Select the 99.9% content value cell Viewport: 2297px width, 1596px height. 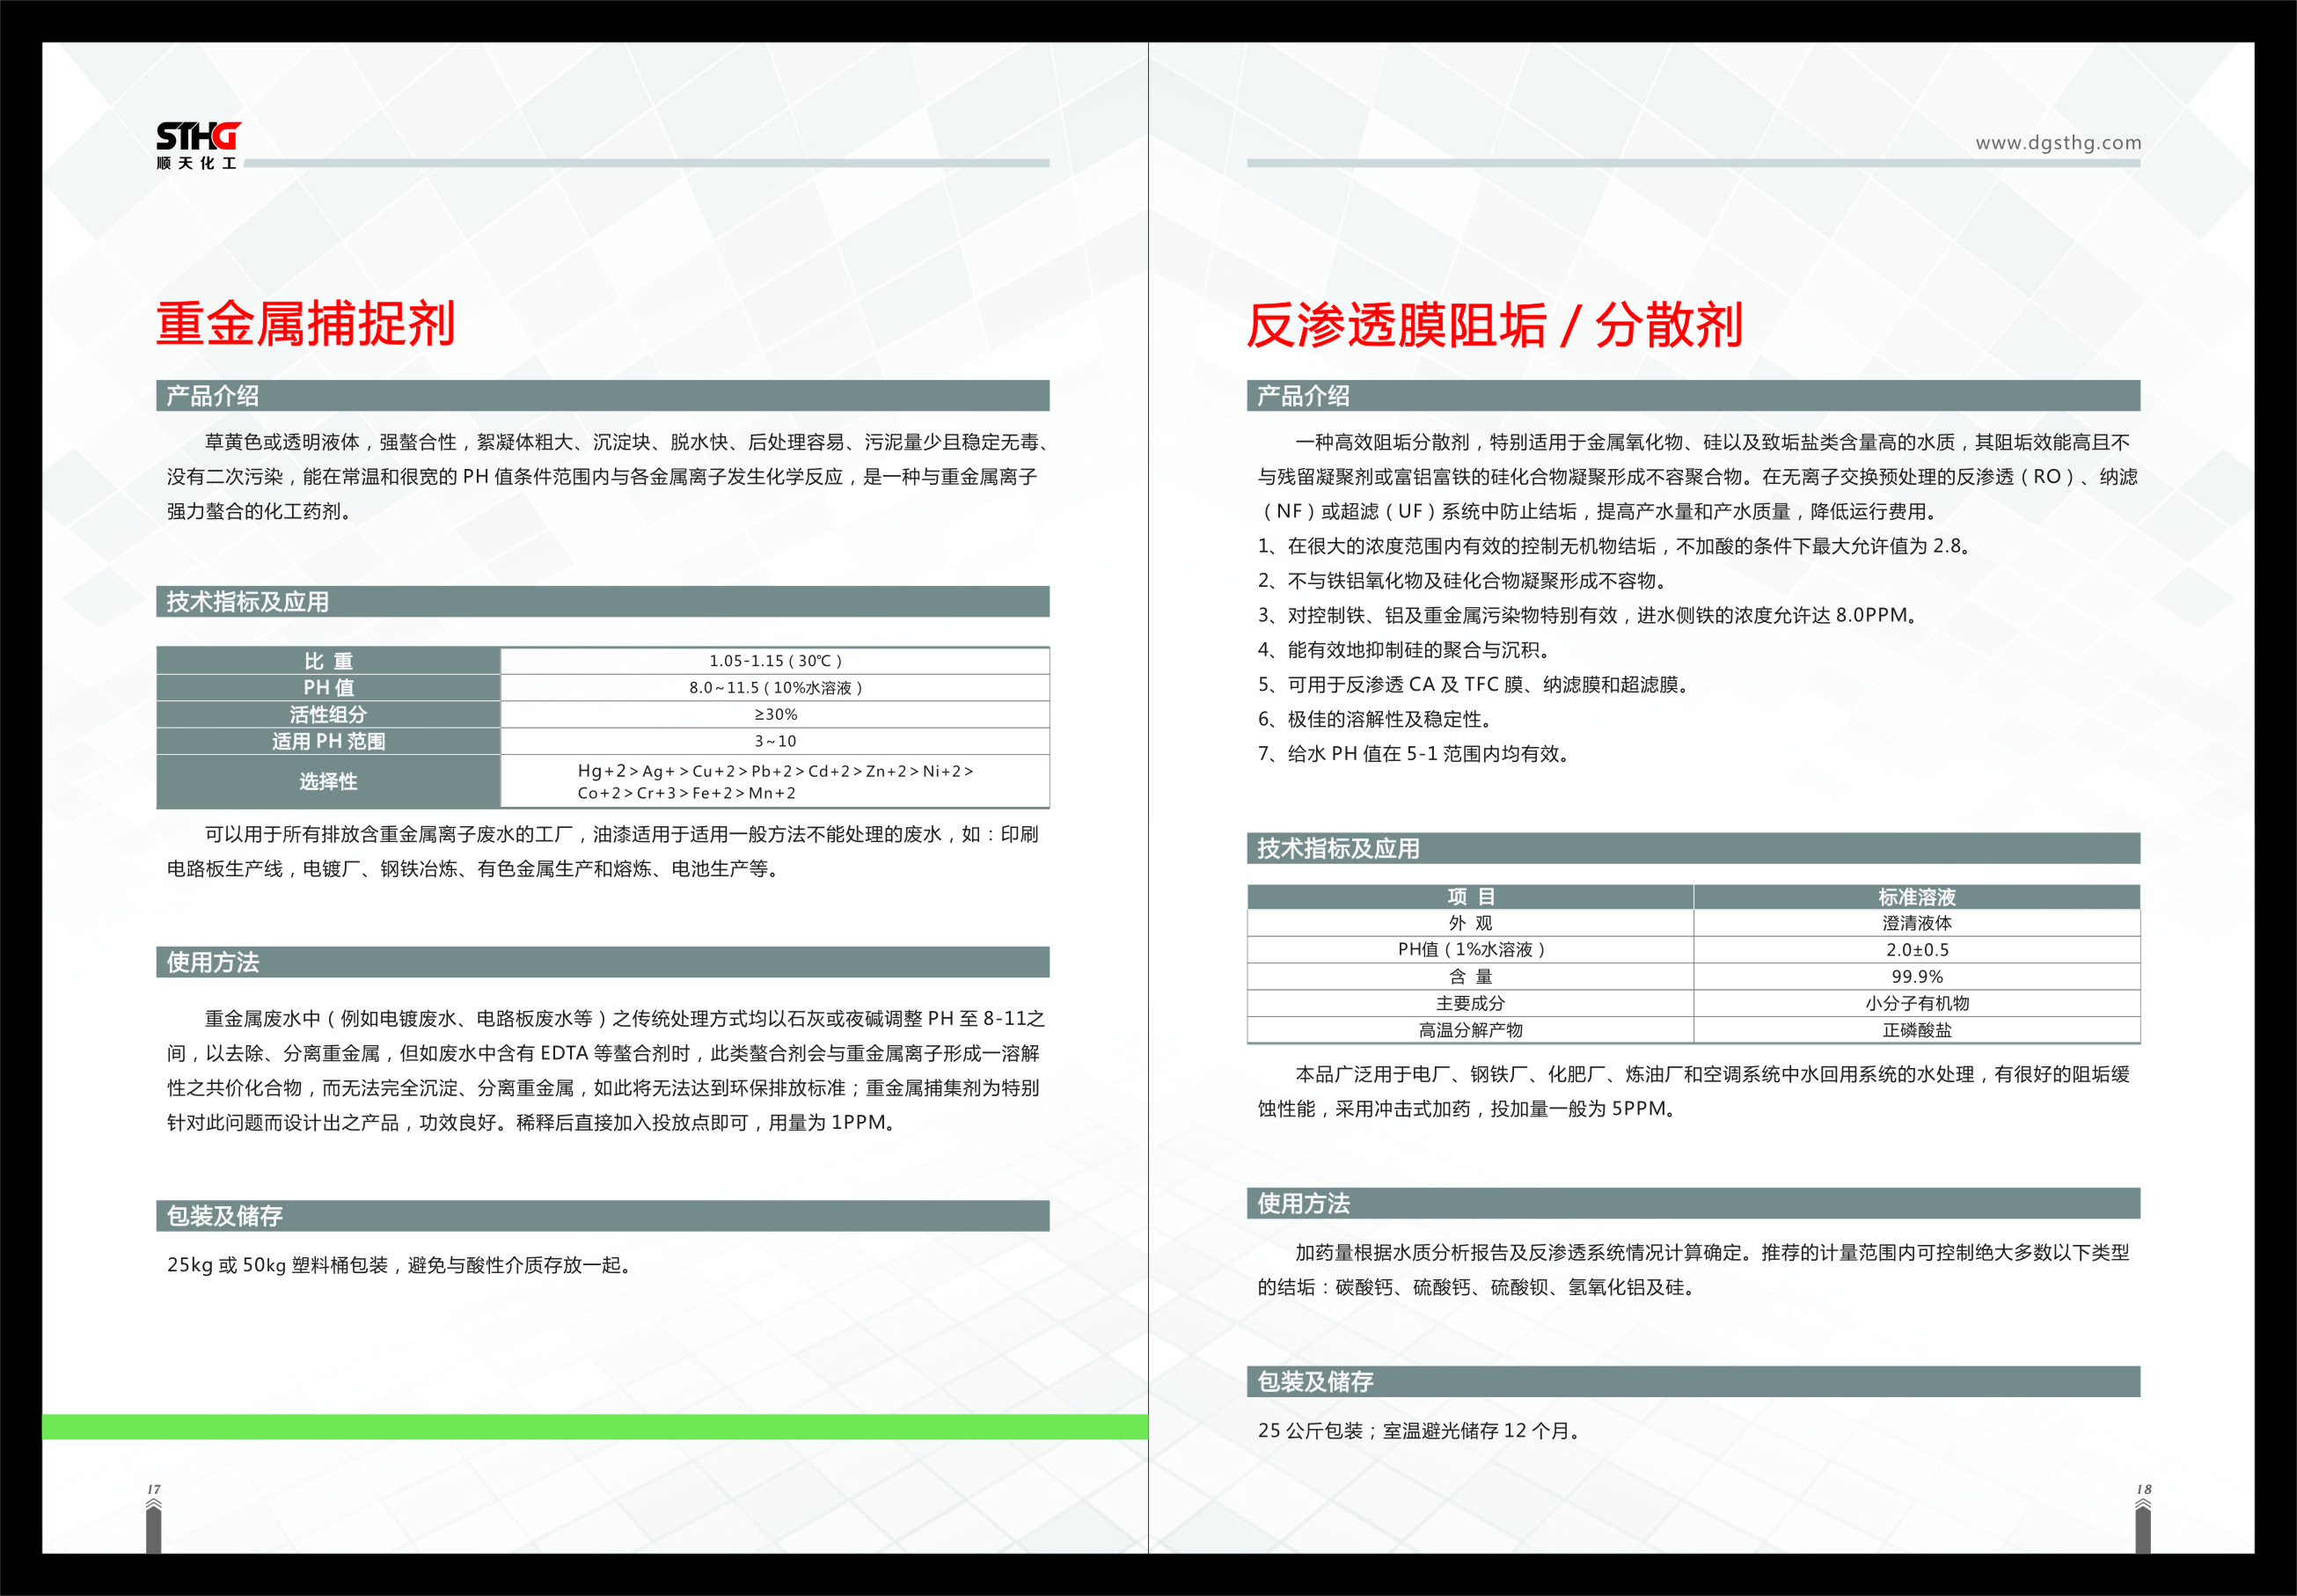1916,976
